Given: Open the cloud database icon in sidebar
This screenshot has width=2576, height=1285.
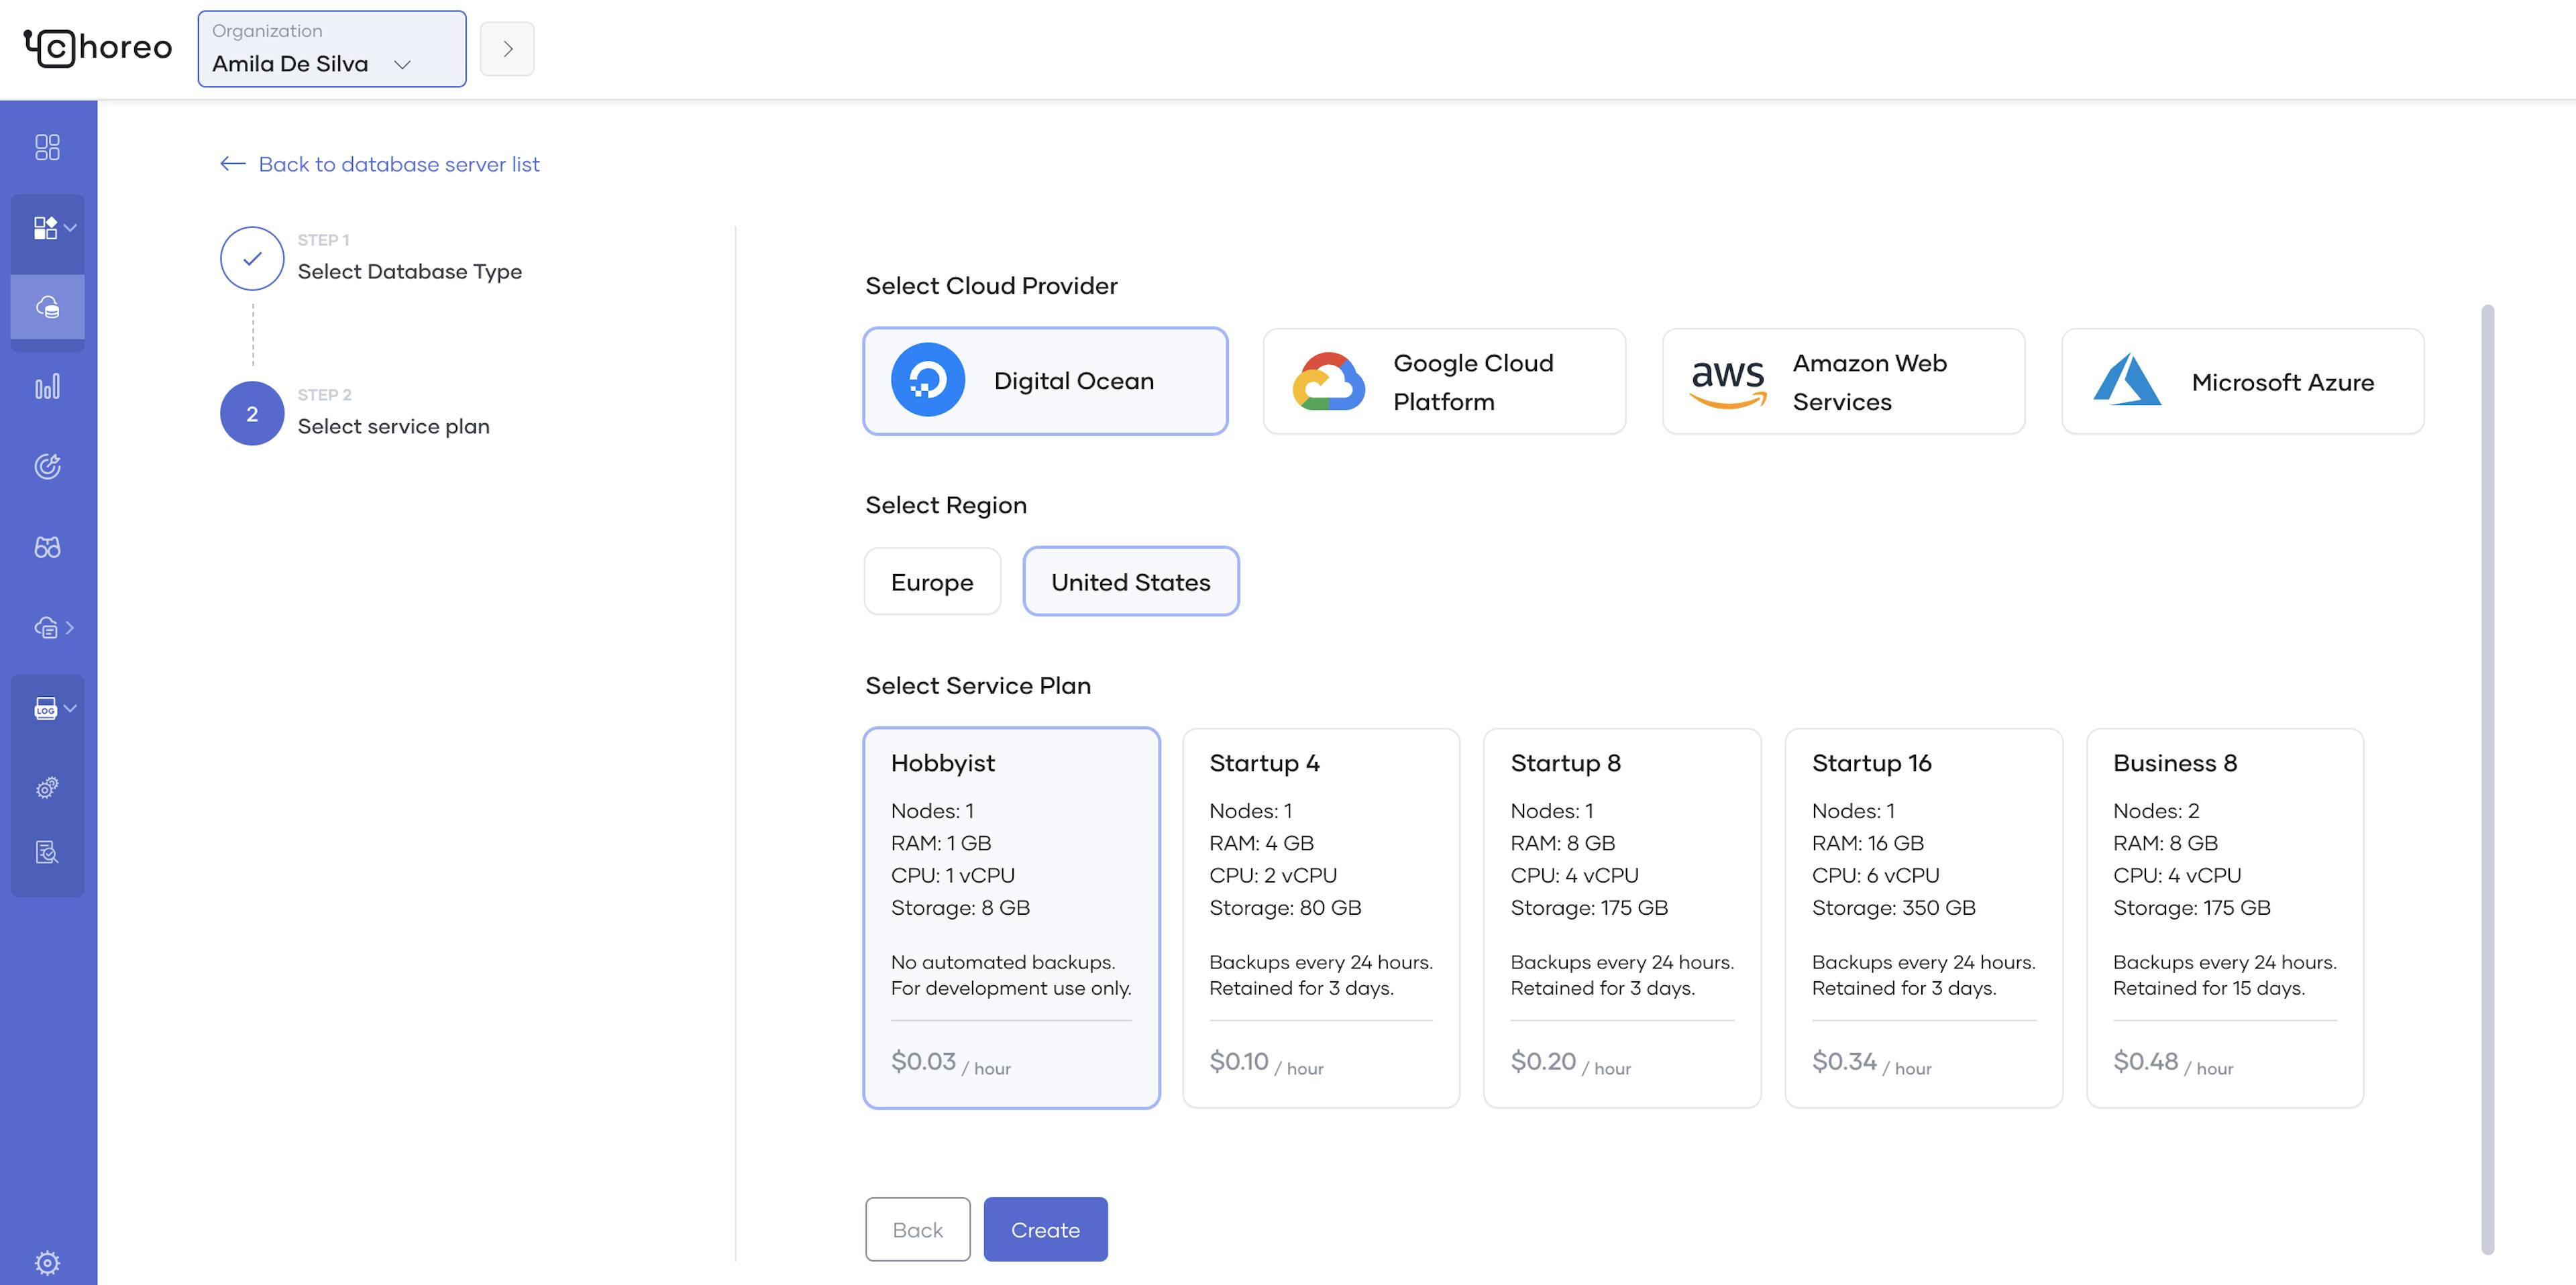Looking at the screenshot, I should click(x=47, y=307).
